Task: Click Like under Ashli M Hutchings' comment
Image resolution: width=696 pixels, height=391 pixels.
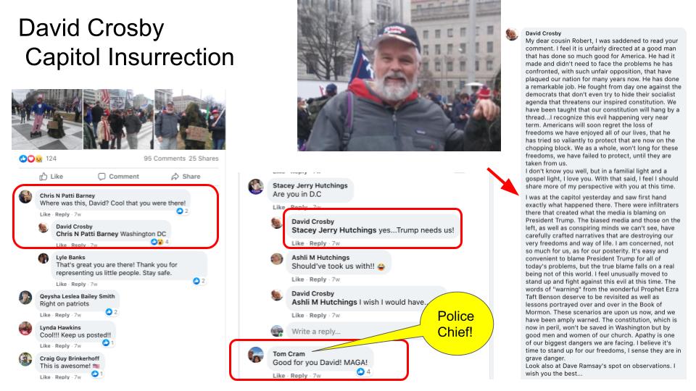Action: 298,279
